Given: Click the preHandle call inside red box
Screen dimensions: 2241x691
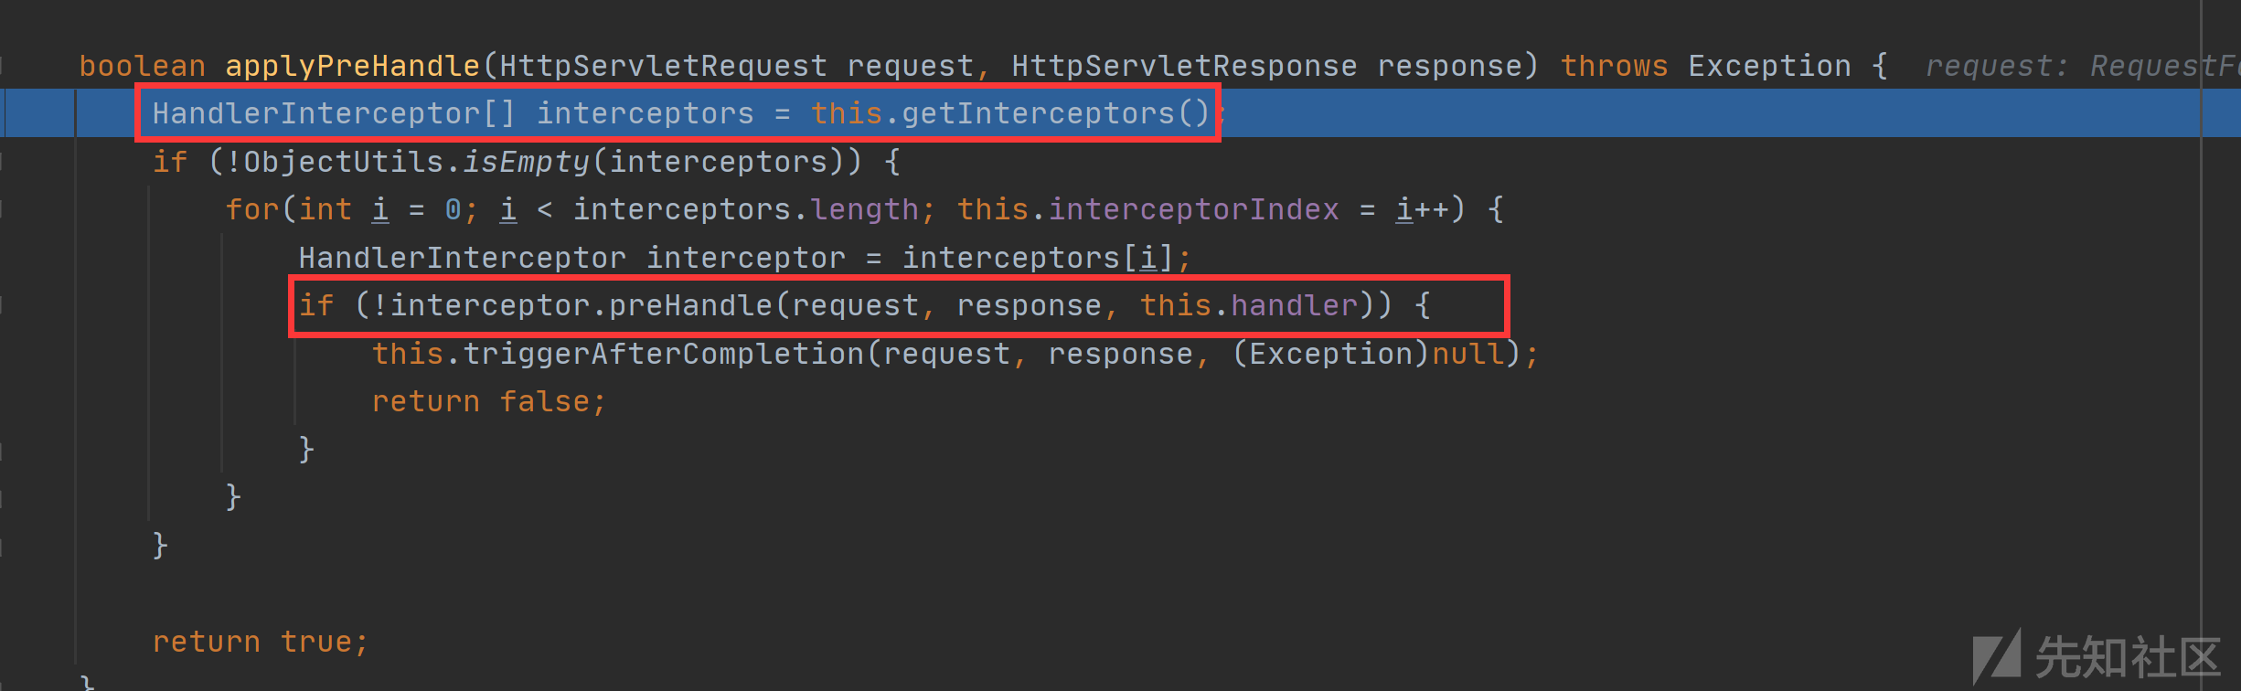Looking at the screenshot, I should [691, 305].
